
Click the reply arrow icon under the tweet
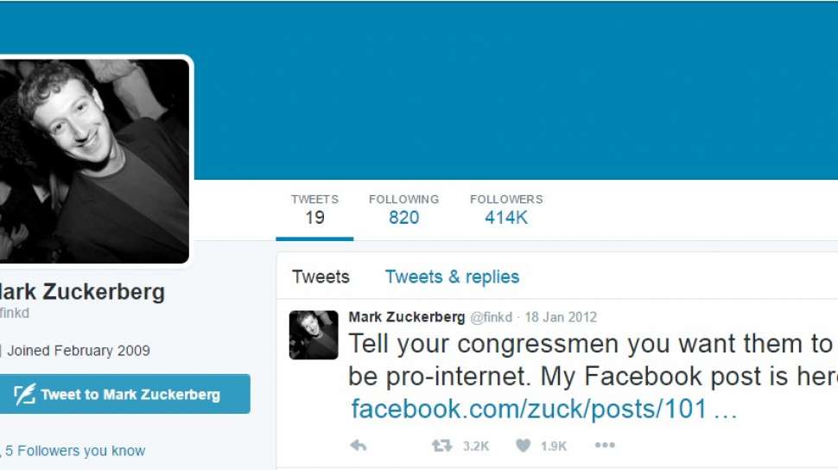(x=358, y=446)
